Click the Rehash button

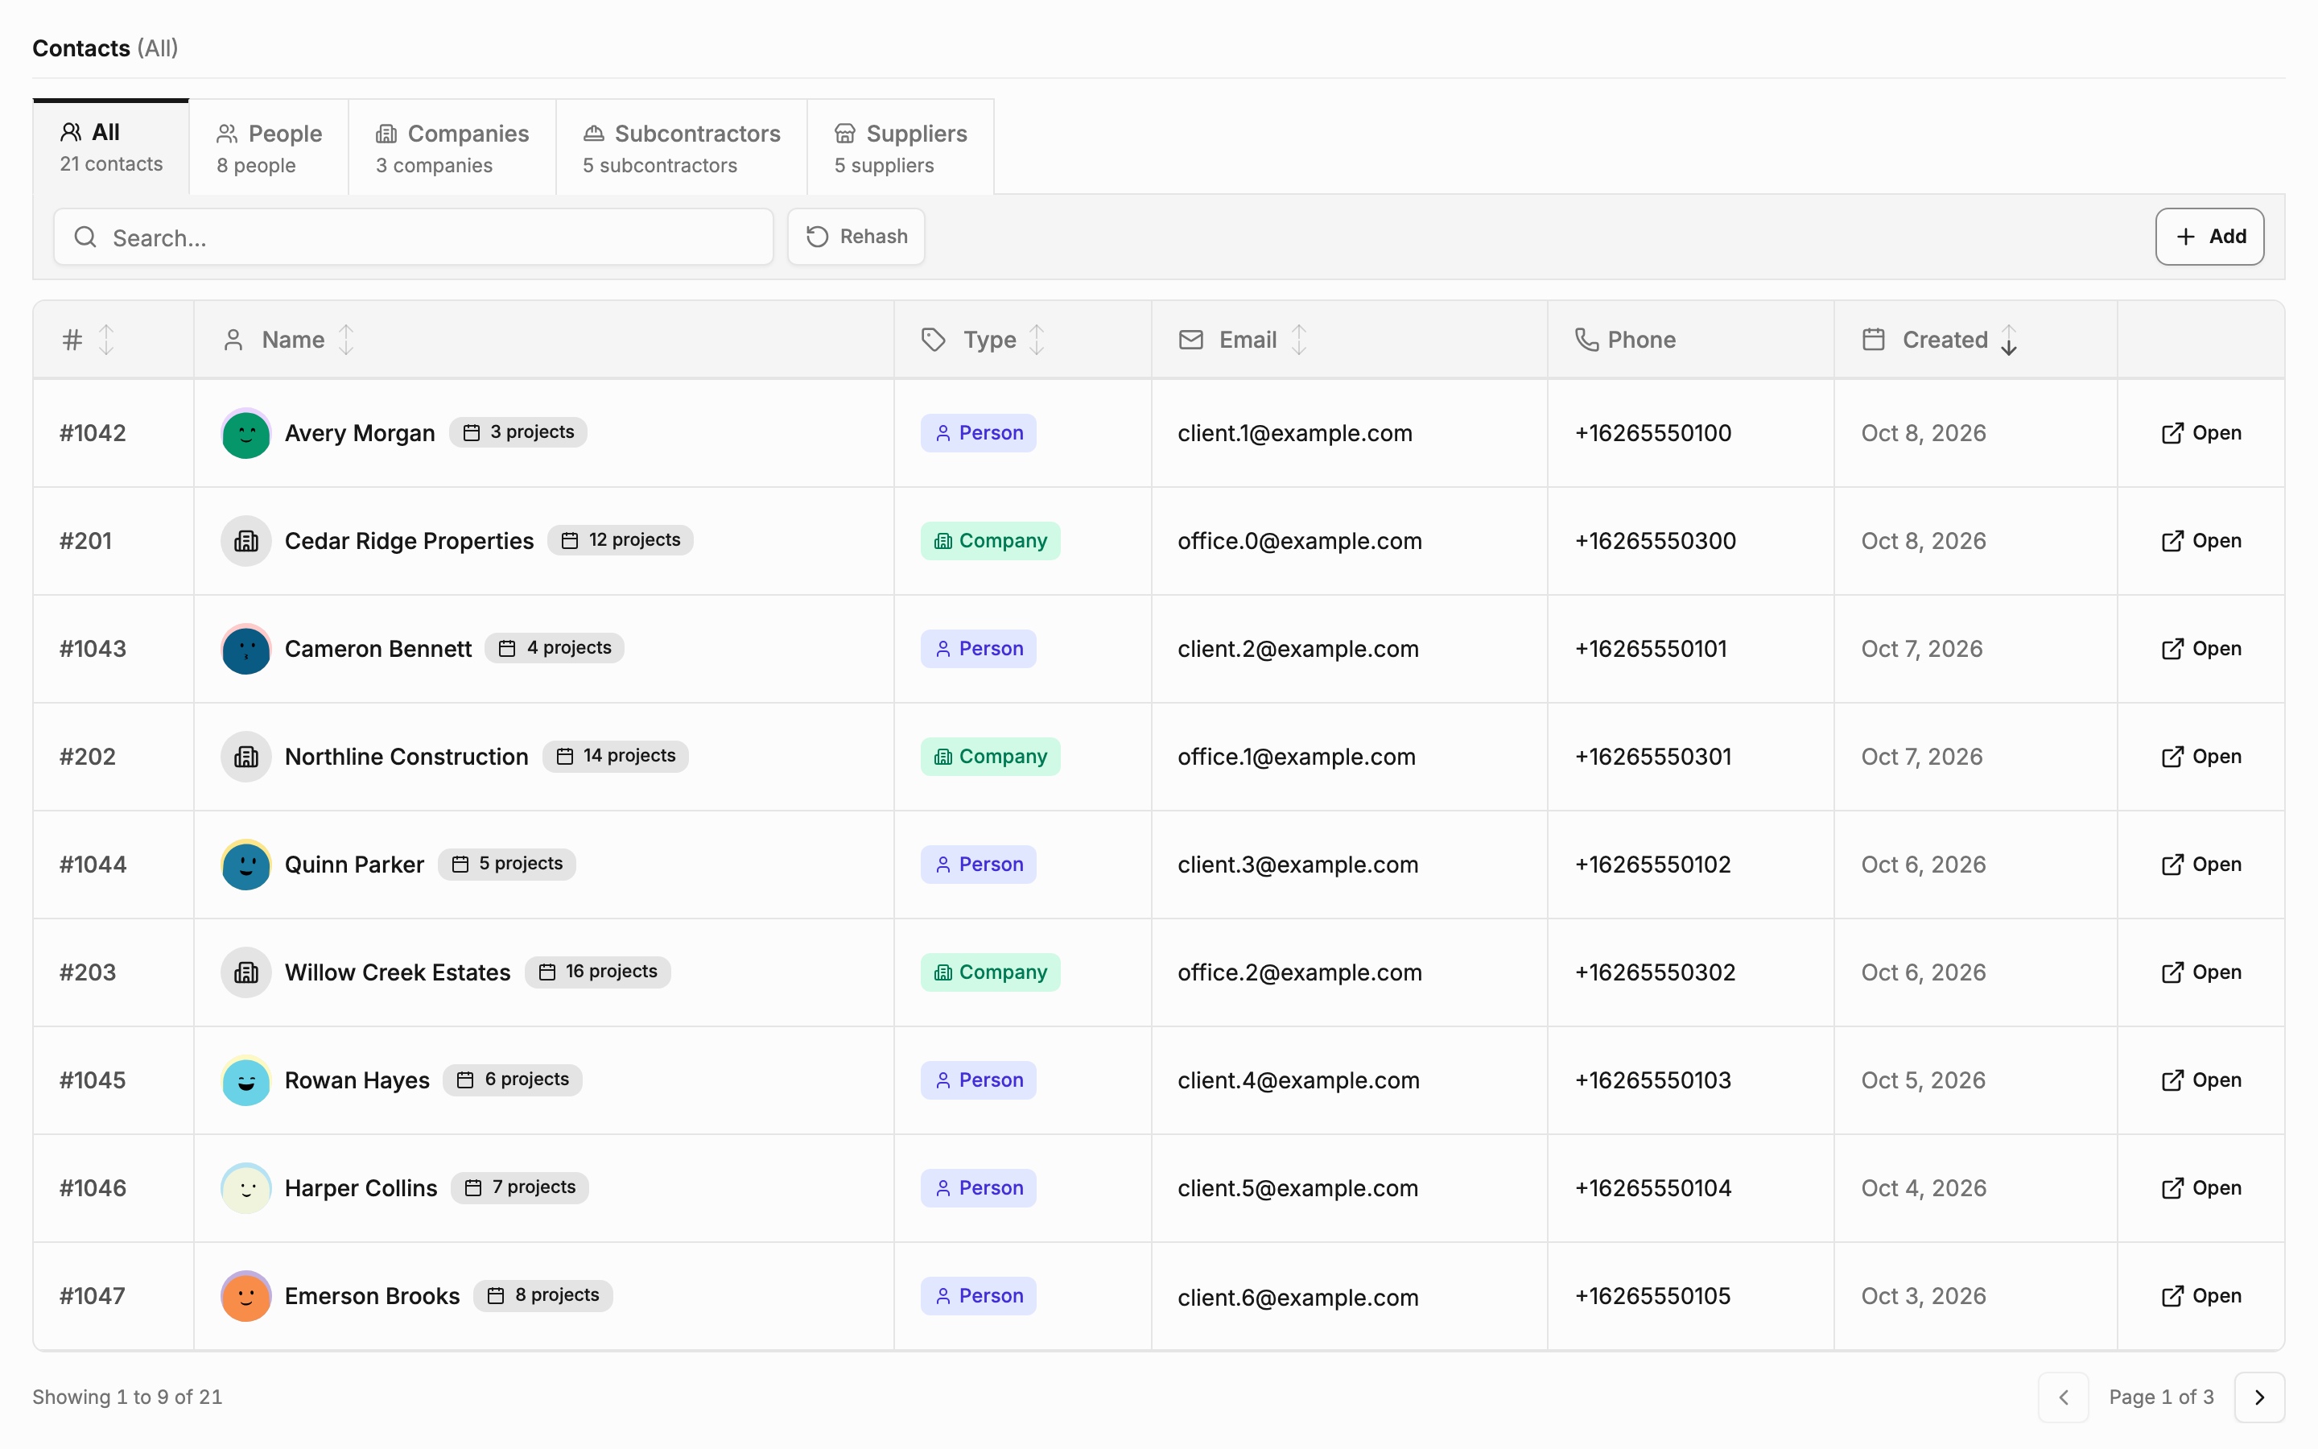(856, 237)
